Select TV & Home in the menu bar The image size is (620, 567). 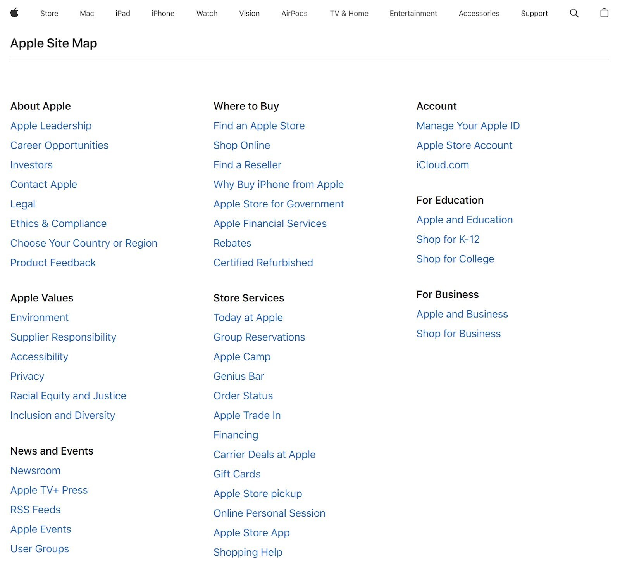(x=349, y=13)
